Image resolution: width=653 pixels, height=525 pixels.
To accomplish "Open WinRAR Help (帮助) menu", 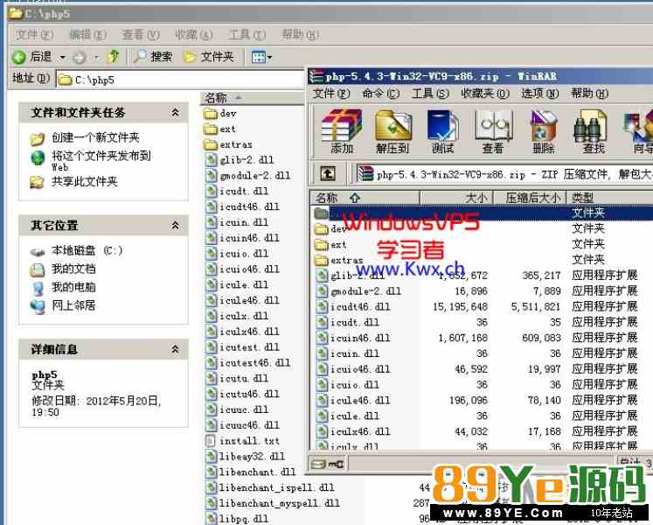I will 589,93.
